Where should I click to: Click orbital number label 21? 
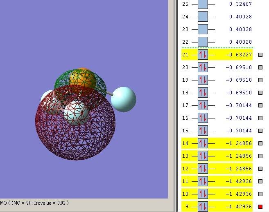(185, 55)
